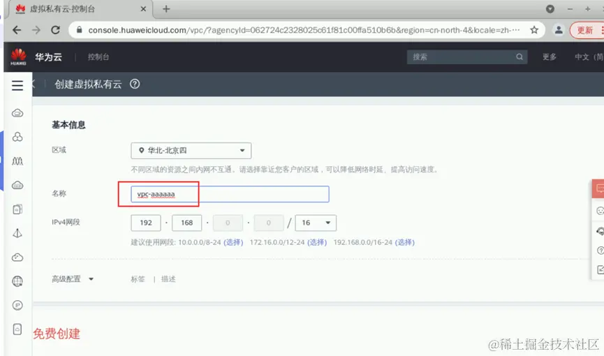Click the 控制台 link in header
Screen dimensions: 604x356
coord(98,57)
